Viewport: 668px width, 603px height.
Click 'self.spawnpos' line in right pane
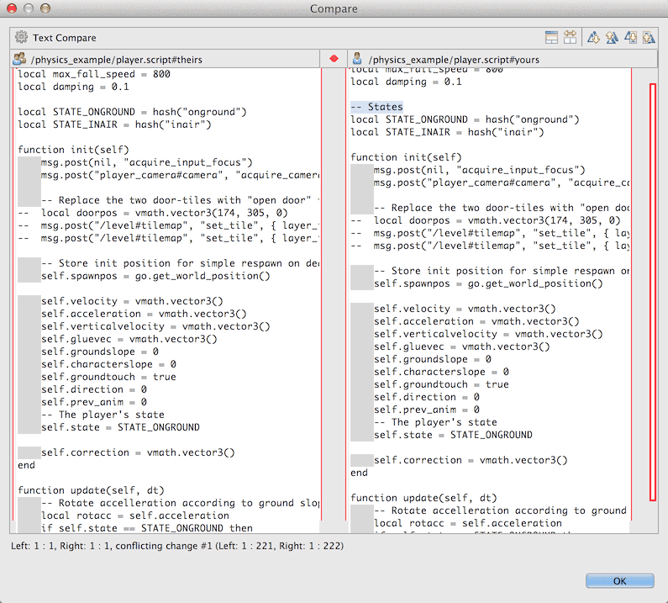click(488, 283)
